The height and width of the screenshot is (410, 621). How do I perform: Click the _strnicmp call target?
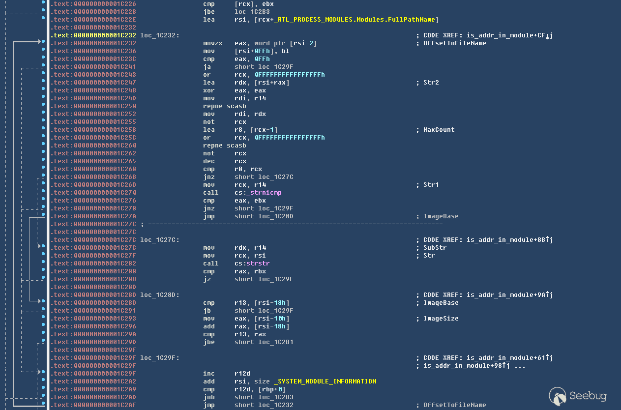264,193
